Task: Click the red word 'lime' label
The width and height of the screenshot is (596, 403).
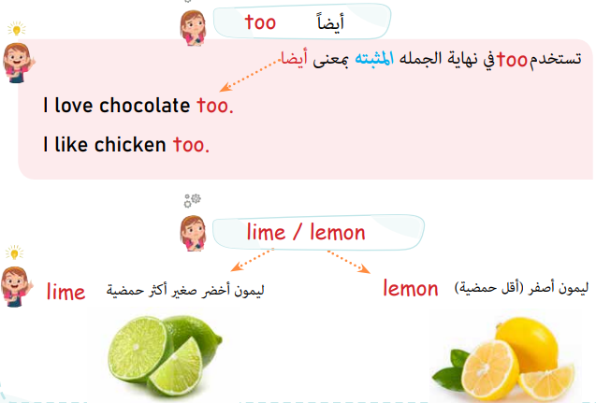Action: pos(65,292)
